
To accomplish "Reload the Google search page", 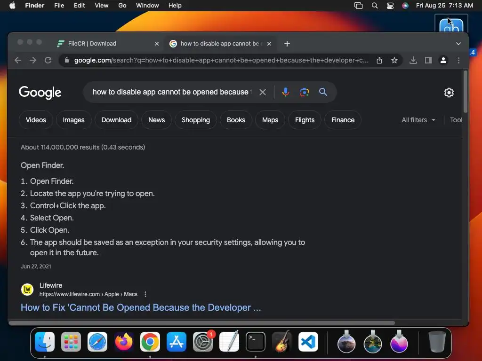I will 48,60.
